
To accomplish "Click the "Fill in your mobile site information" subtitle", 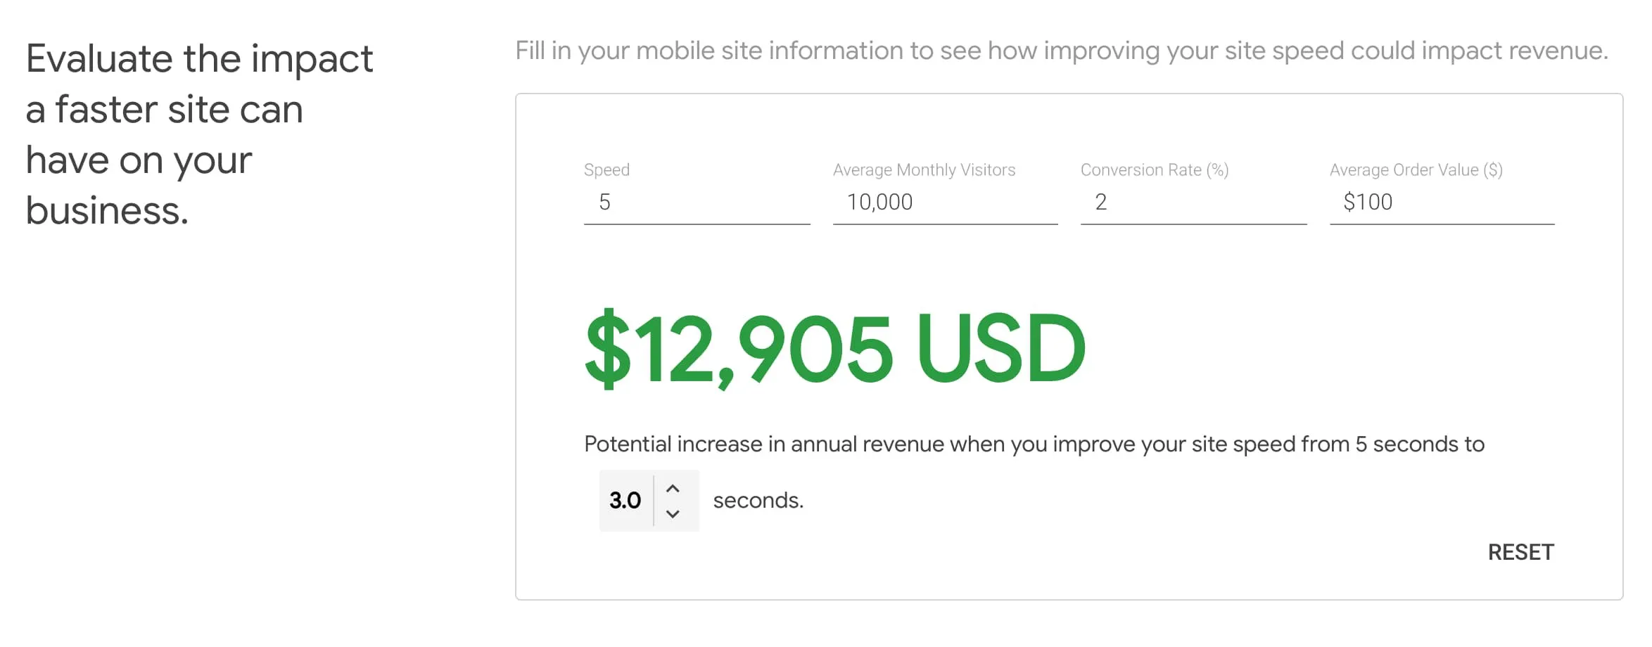I will (x=1061, y=51).
